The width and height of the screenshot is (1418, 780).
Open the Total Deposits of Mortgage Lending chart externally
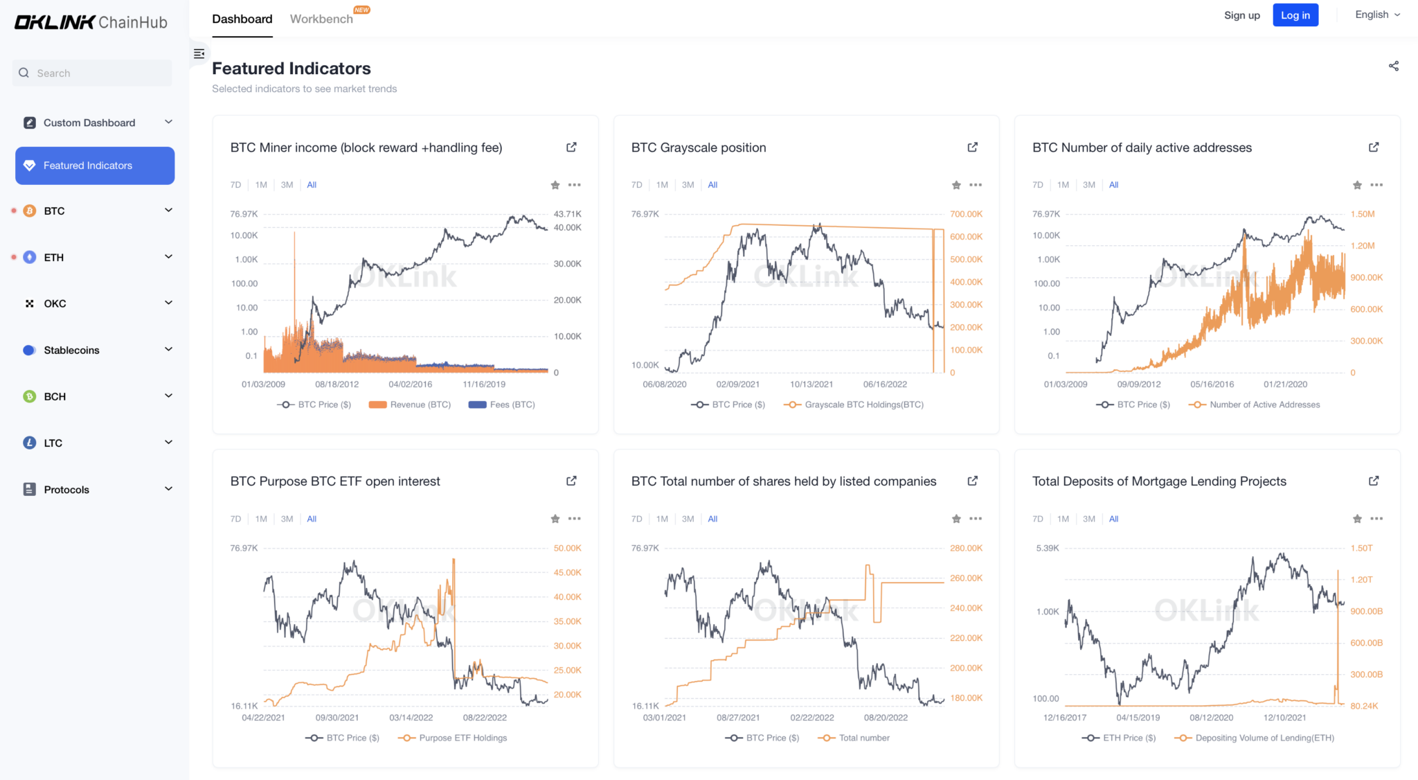(x=1374, y=481)
